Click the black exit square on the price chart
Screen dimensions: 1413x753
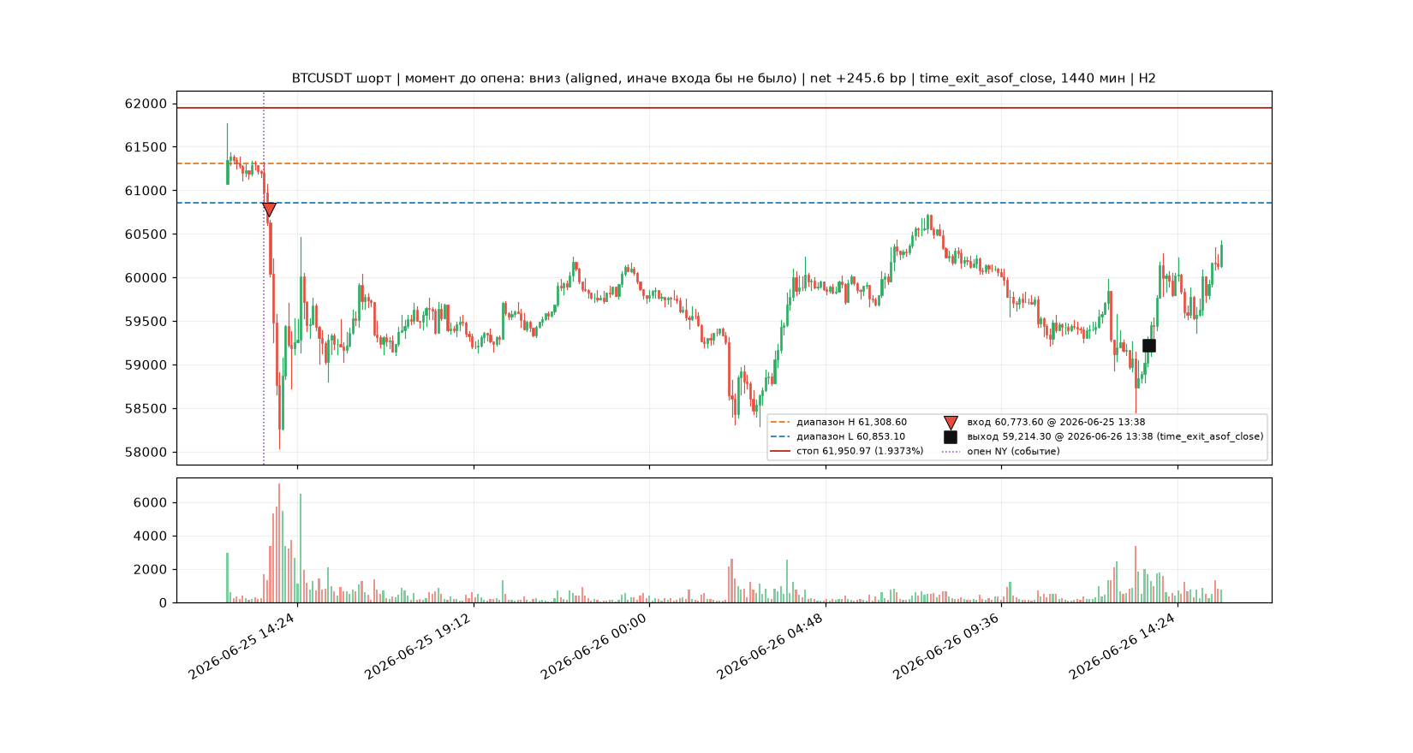click(1149, 346)
